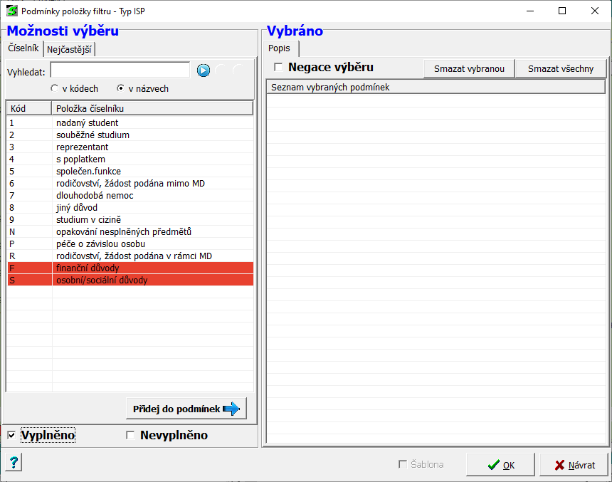Select the 'Popis' tab
This screenshot has height=482, width=612.
[x=279, y=48]
